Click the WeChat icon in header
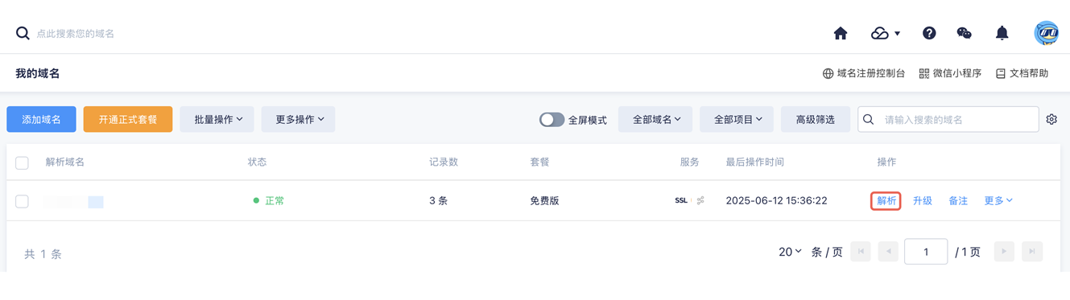1070x300 pixels. pyautogui.click(x=964, y=33)
